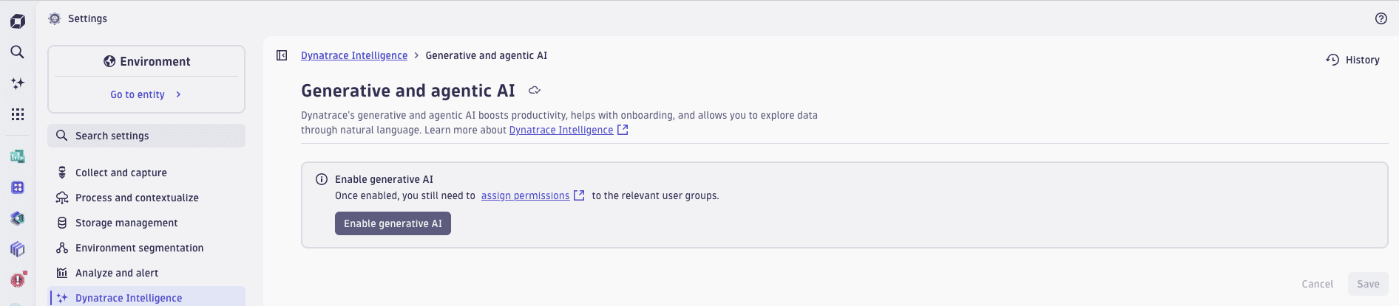This screenshot has height=306, width=1399.
Task: Click external link icon after Dynatrace Intelligence learn more
Action: [623, 130]
